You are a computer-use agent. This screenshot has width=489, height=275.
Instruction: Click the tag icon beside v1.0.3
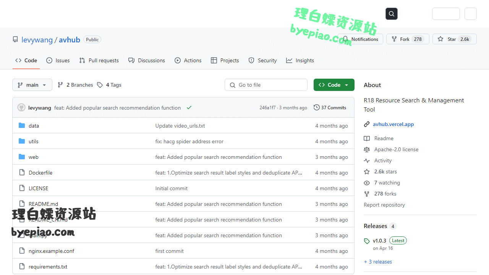pyautogui.click(x=367, y=241)
